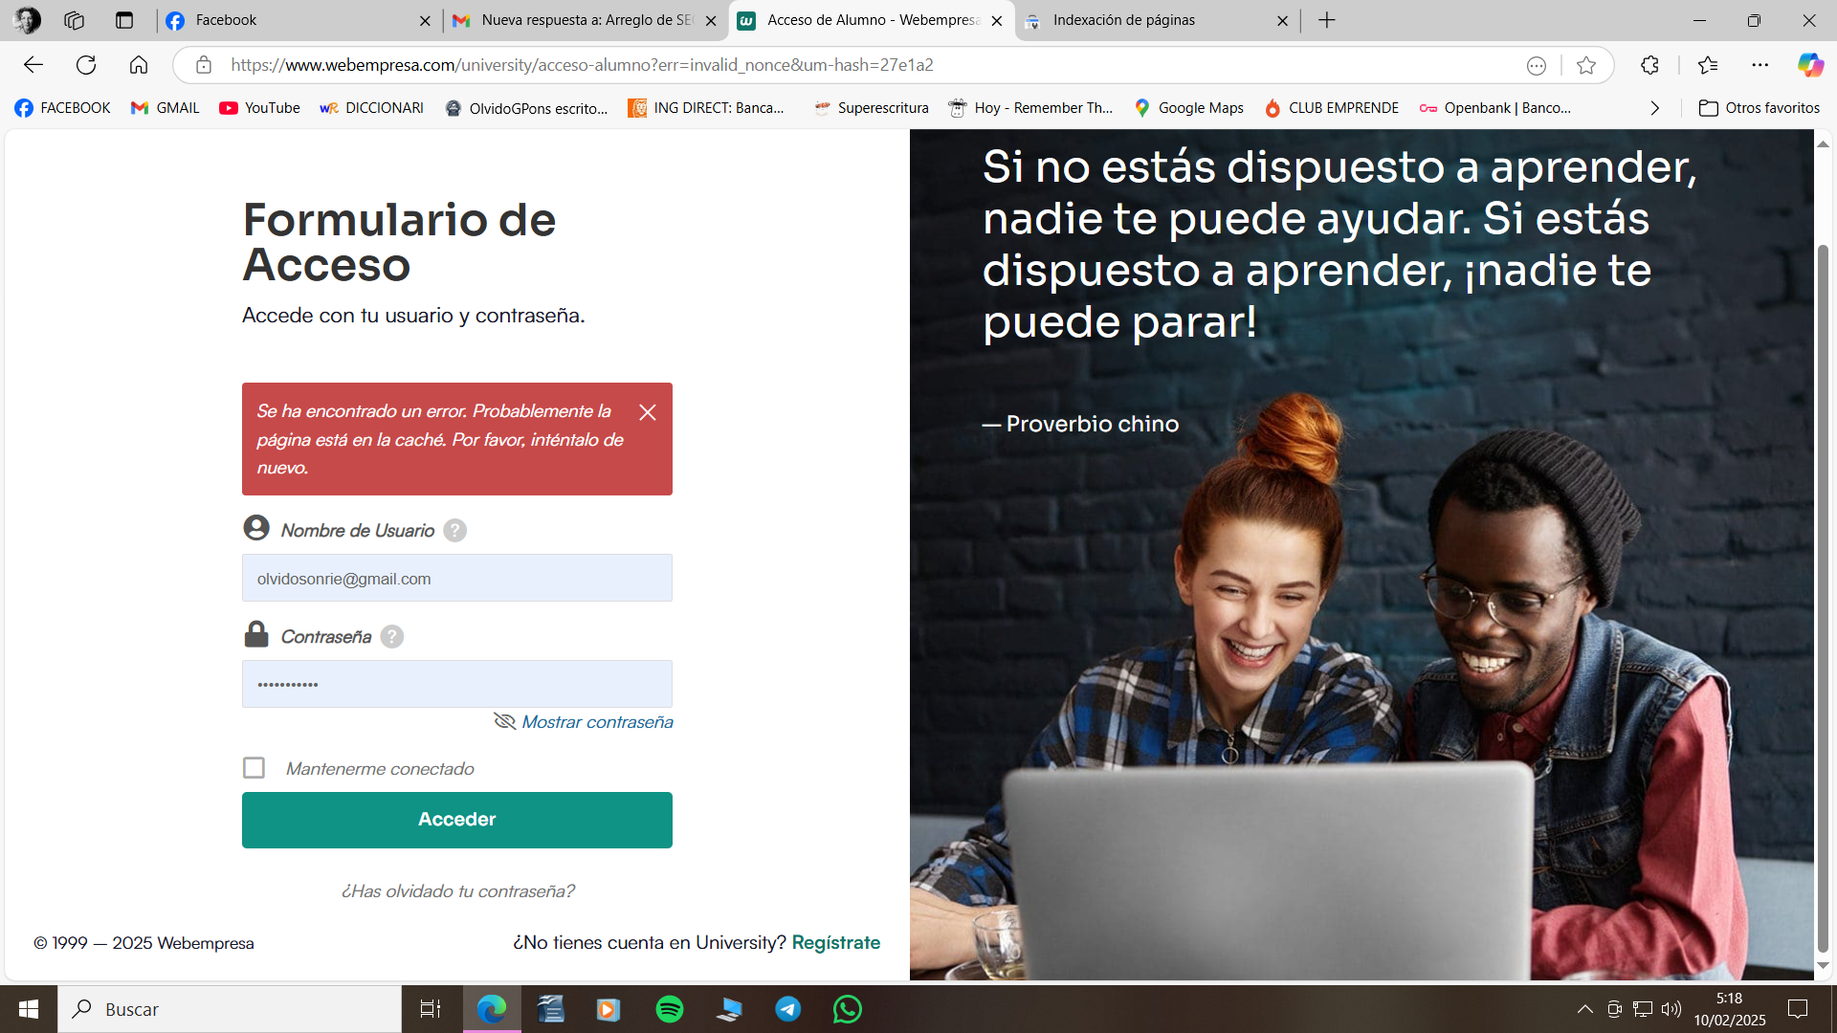Screen dimensions: 1837x1033
Task: Expand more bookmarks chevron
Action: [1655, 108]
